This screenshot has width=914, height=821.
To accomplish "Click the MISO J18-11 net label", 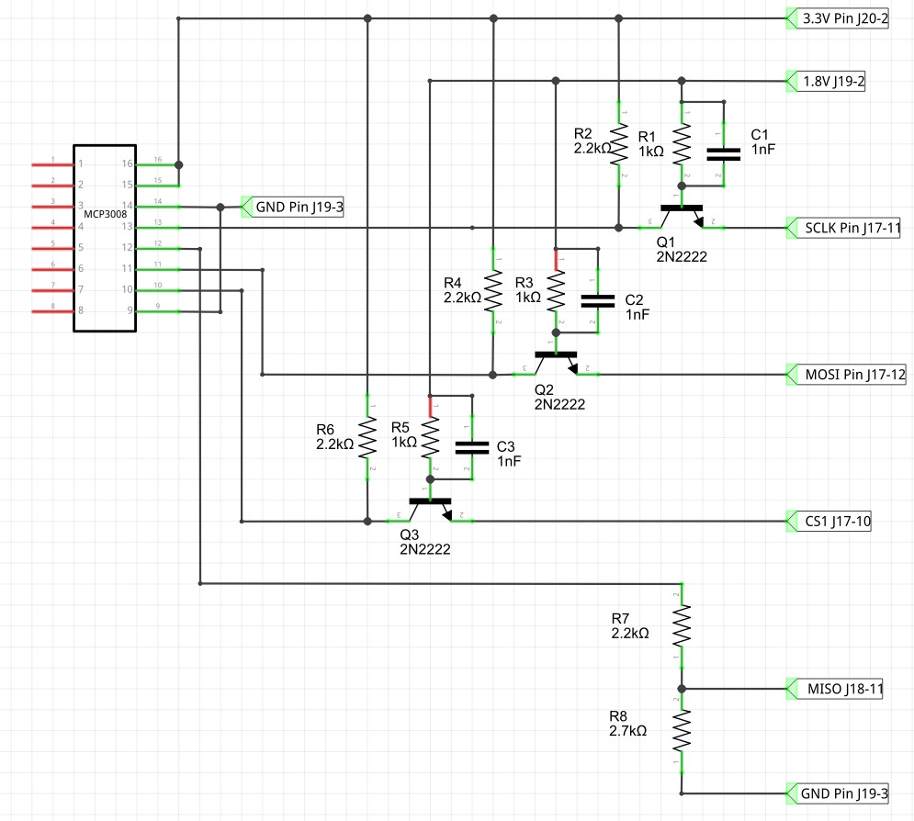I will pos(835,689).
